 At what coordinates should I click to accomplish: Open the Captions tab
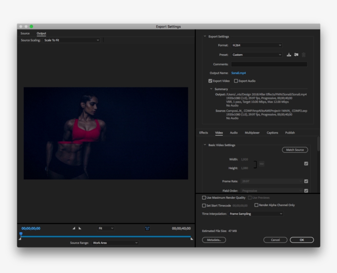pyautogui.click(x=272, y=133)
